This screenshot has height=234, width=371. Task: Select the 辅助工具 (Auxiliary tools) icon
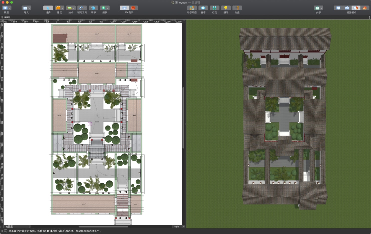(81, 8)
